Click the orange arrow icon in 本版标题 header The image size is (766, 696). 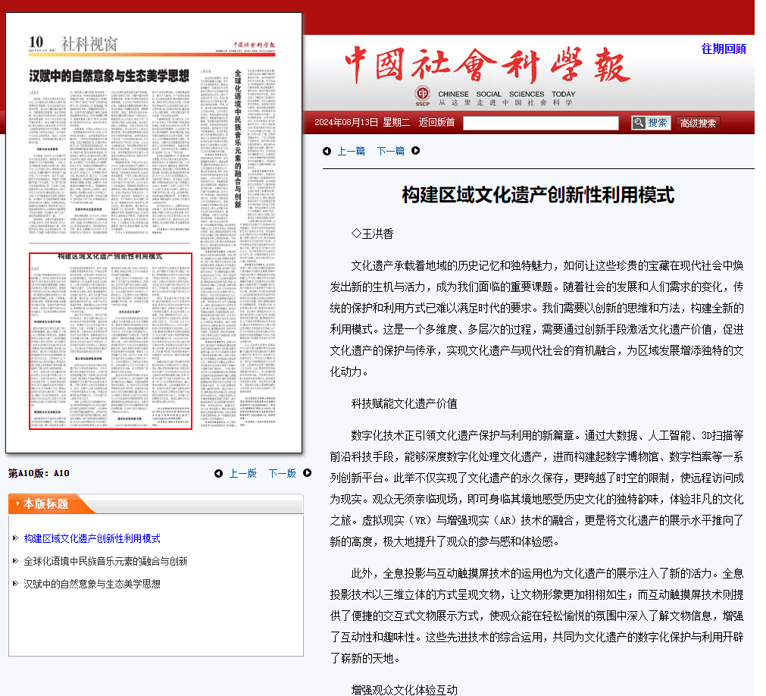pos(16,504)
